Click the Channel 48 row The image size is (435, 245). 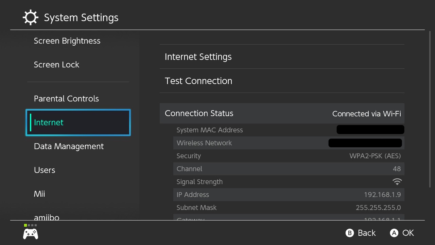pos(289,169)
